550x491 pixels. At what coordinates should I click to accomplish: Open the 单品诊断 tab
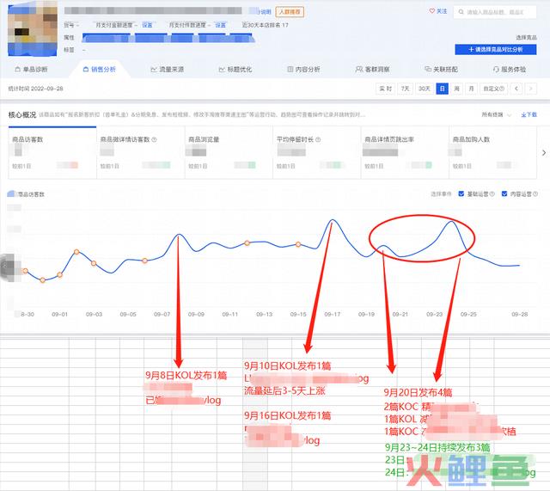[x=31, y=70]
